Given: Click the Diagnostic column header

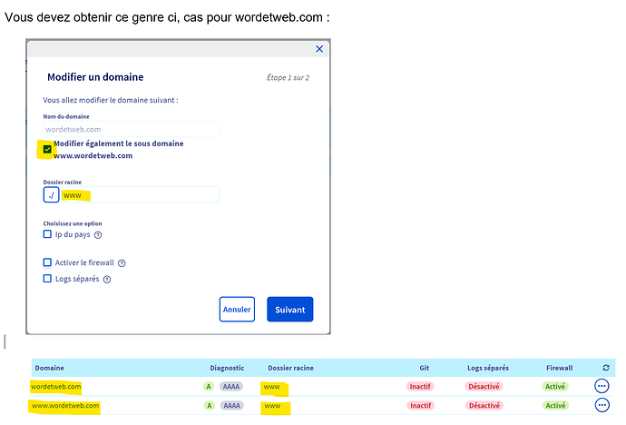Looking at the screenshot, I should click(x=227, y=368).
